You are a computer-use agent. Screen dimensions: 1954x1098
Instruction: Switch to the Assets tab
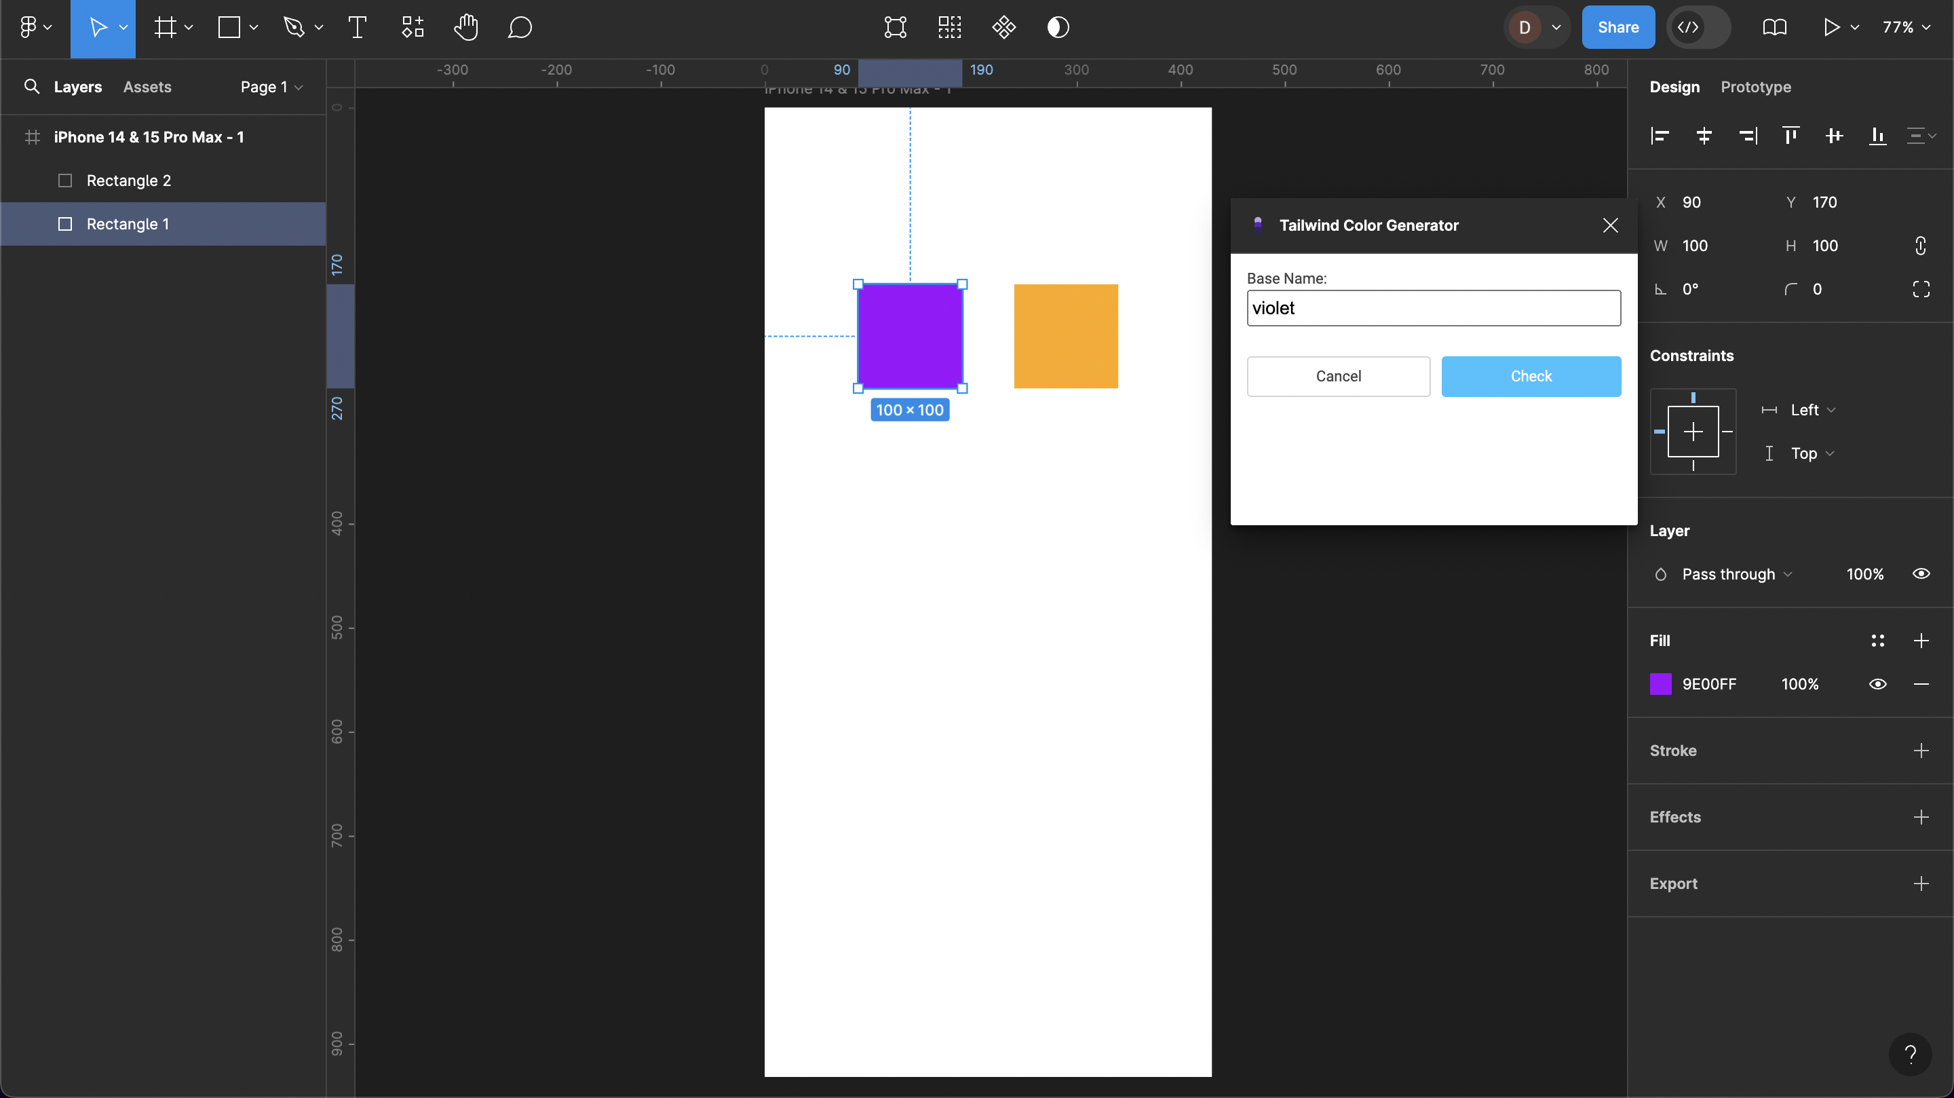(147, 86)
